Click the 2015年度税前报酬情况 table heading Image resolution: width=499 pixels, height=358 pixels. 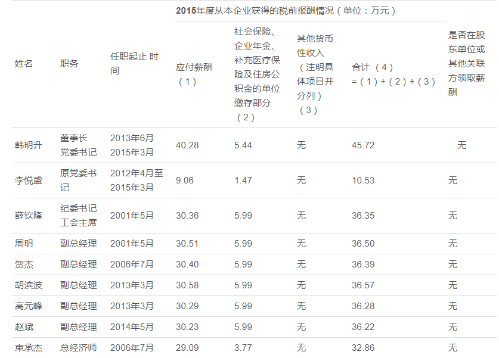(x=286, y=11)
